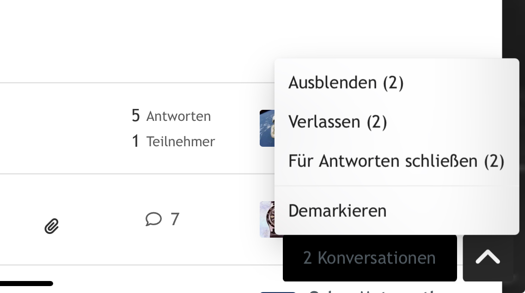This screenshot has width=525, height=293.
Task: Click the reply count number 7
Action: tap(175, 219)
